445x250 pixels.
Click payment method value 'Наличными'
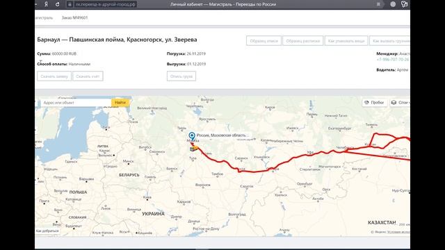(x=79, y=64)
